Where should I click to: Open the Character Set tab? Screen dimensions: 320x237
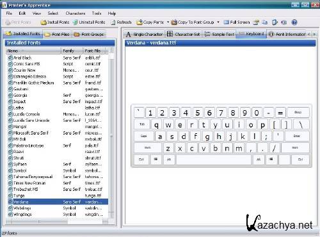pos(184,34)
